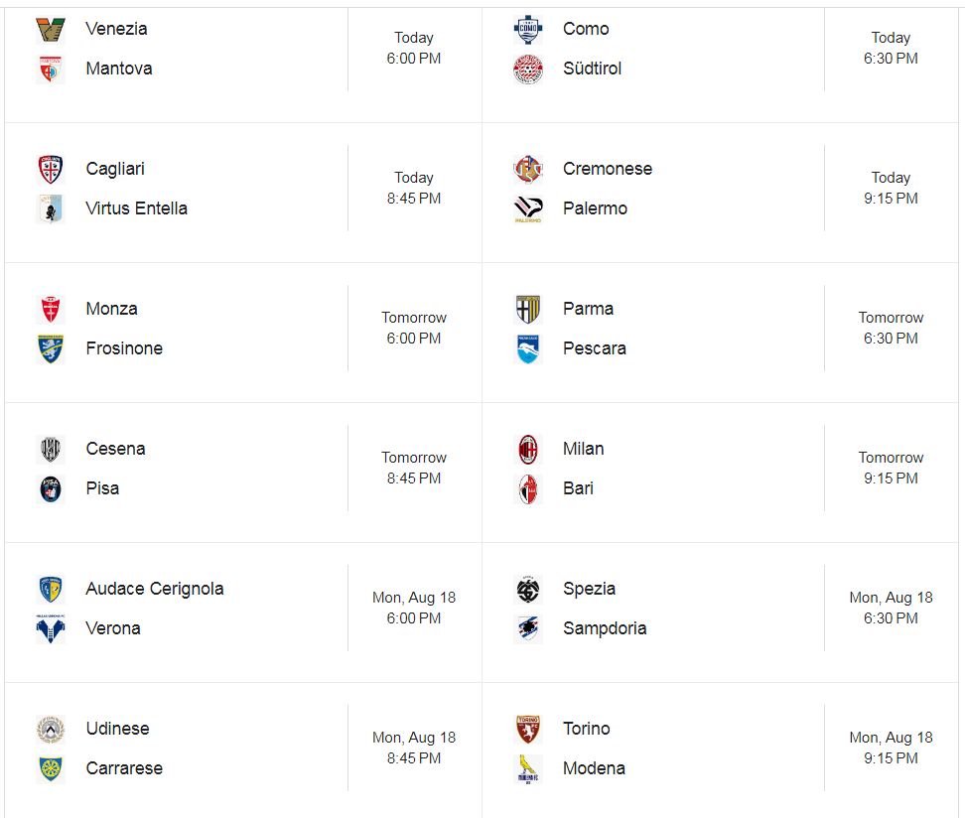Open the Spezia vs Sampdoria Aug 18 match

coord(720,609)
